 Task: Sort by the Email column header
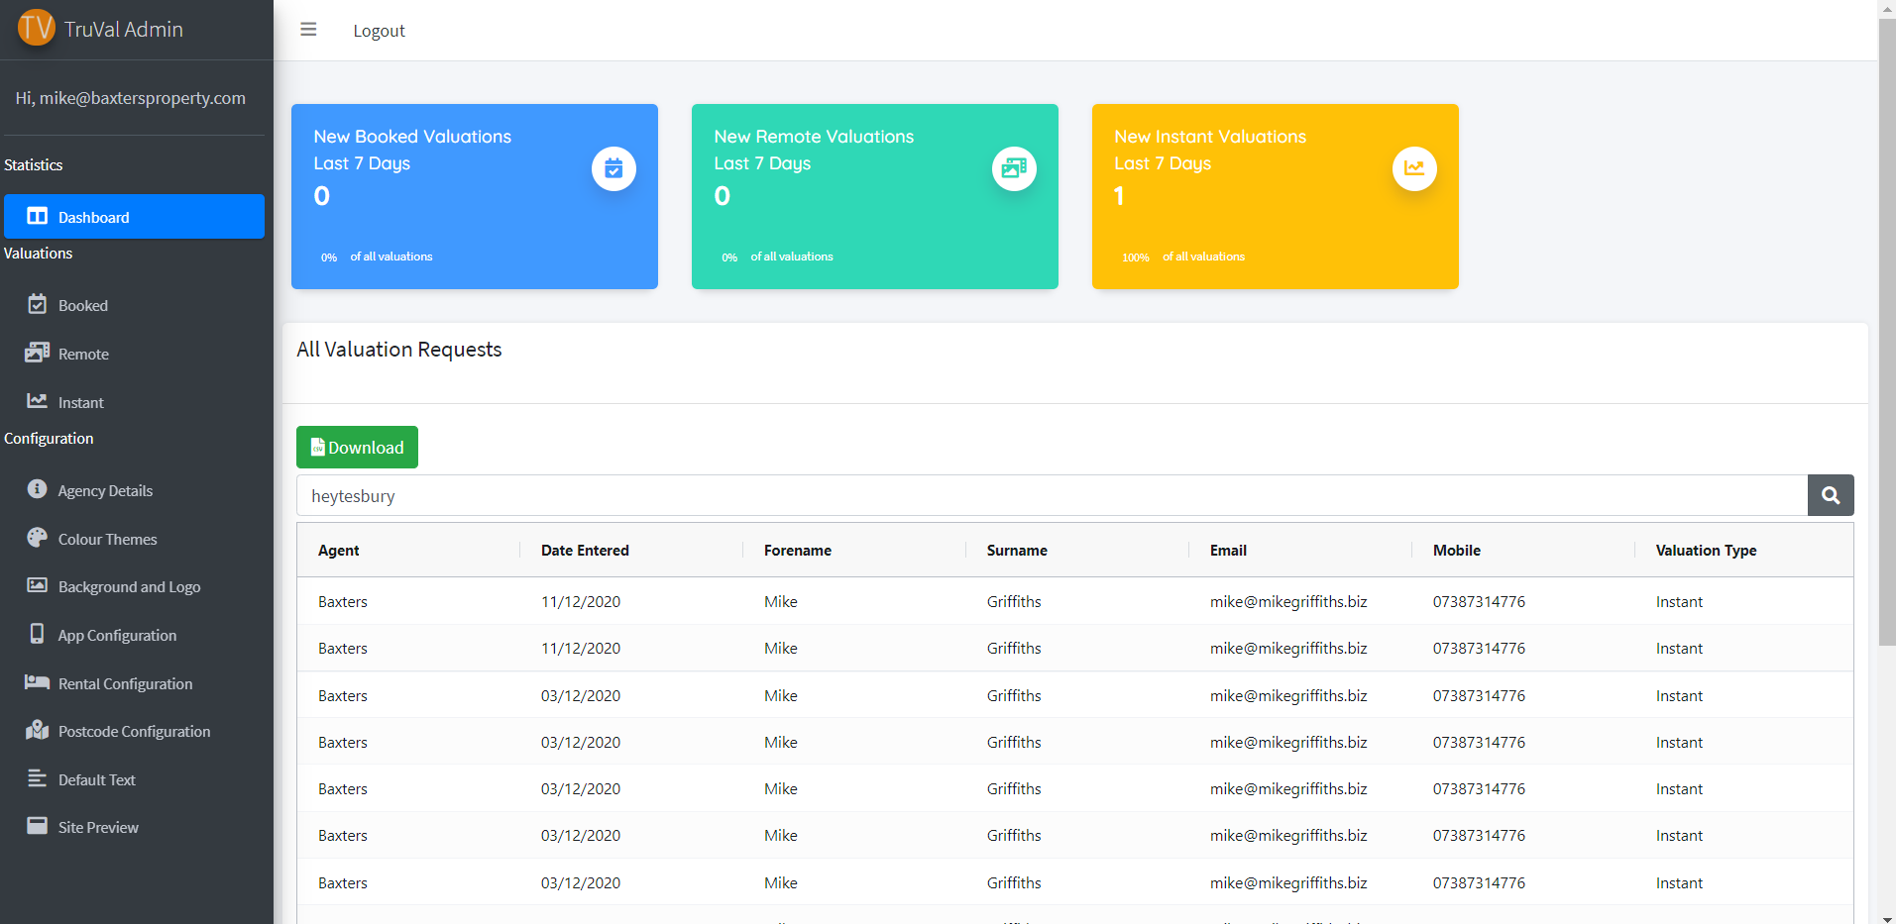tap(1228, 551)
